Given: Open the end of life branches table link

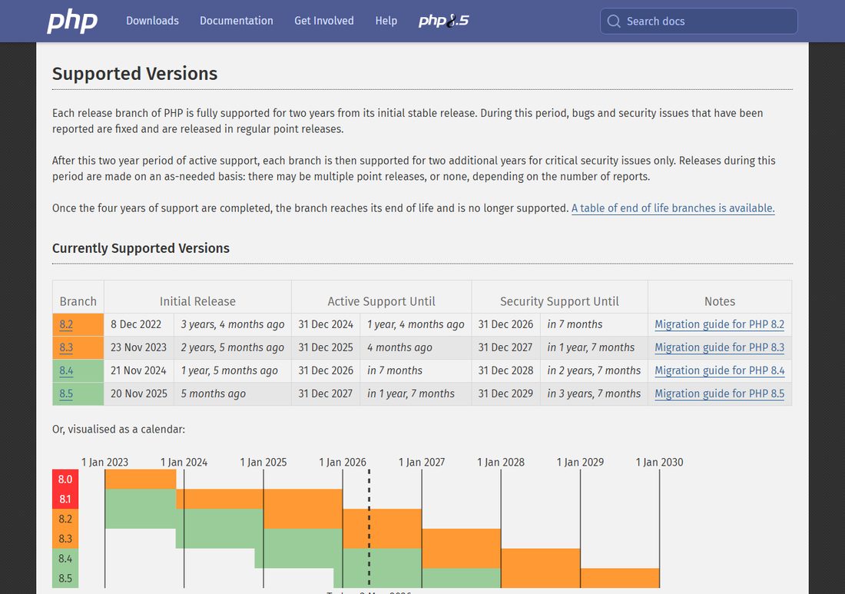Looking at the screenshot, I should click(673, 208).
